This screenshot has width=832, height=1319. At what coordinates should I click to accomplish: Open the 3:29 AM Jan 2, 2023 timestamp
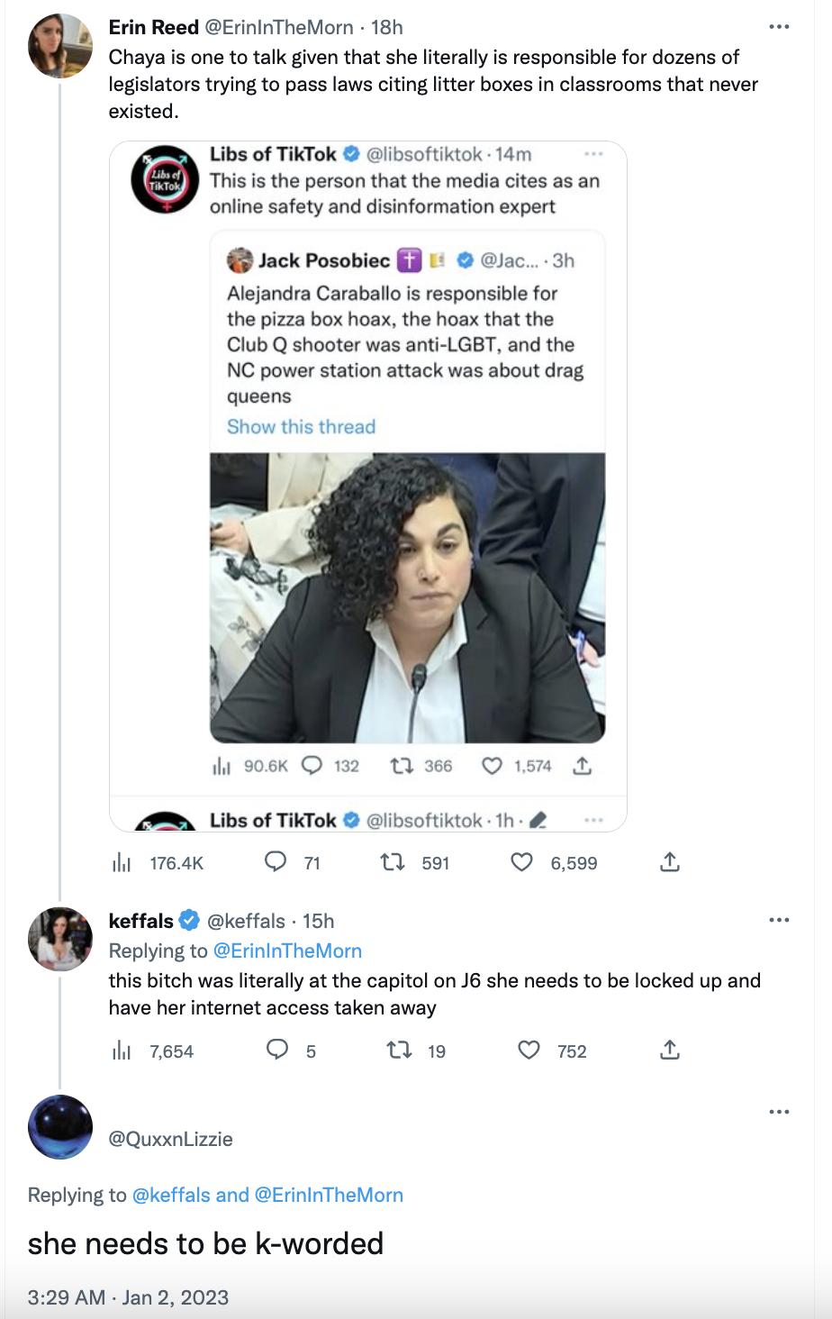pyautogui.click(x=128, y=1297)
